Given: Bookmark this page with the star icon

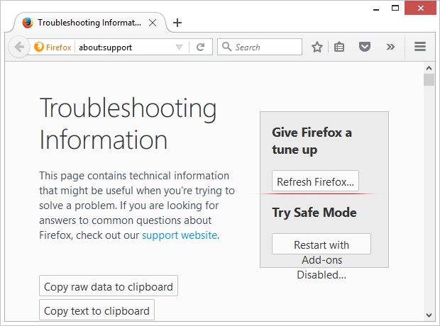Looking at the screenshot, I should pos(317,47).
